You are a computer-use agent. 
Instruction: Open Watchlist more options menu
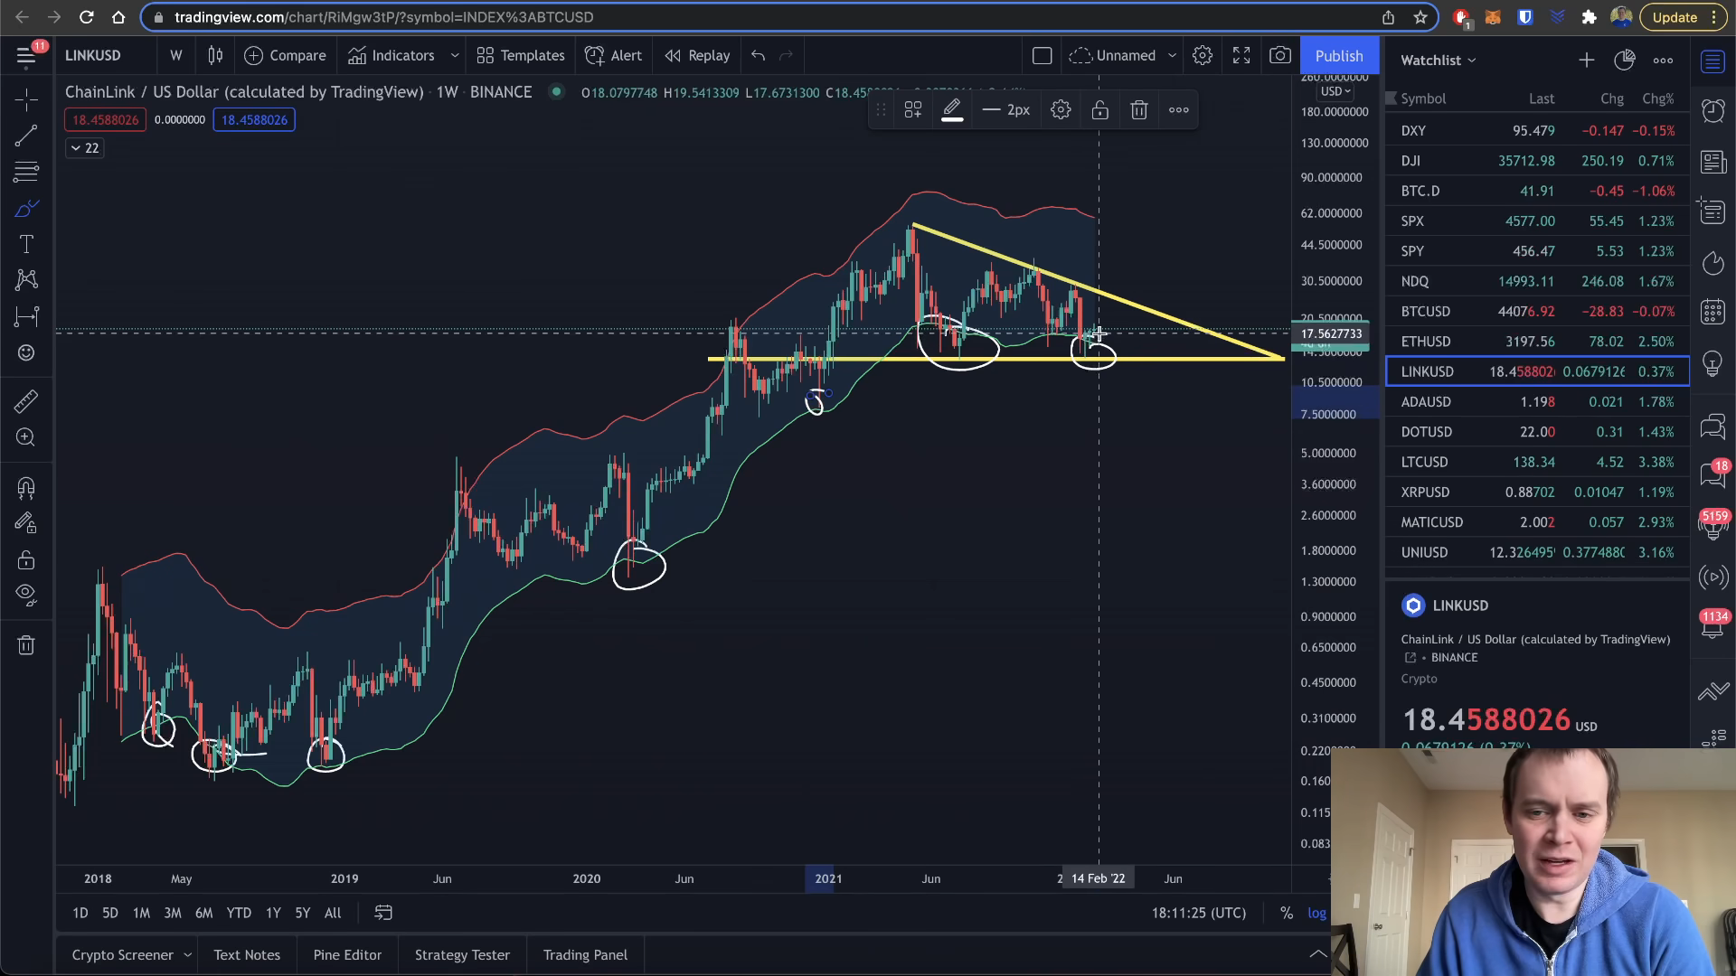click(1663, 61)
